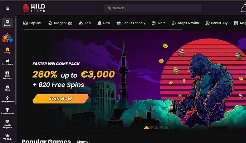Click Show all next to Popular Games
Screen dimensions: 246x143
coord(84,141)
